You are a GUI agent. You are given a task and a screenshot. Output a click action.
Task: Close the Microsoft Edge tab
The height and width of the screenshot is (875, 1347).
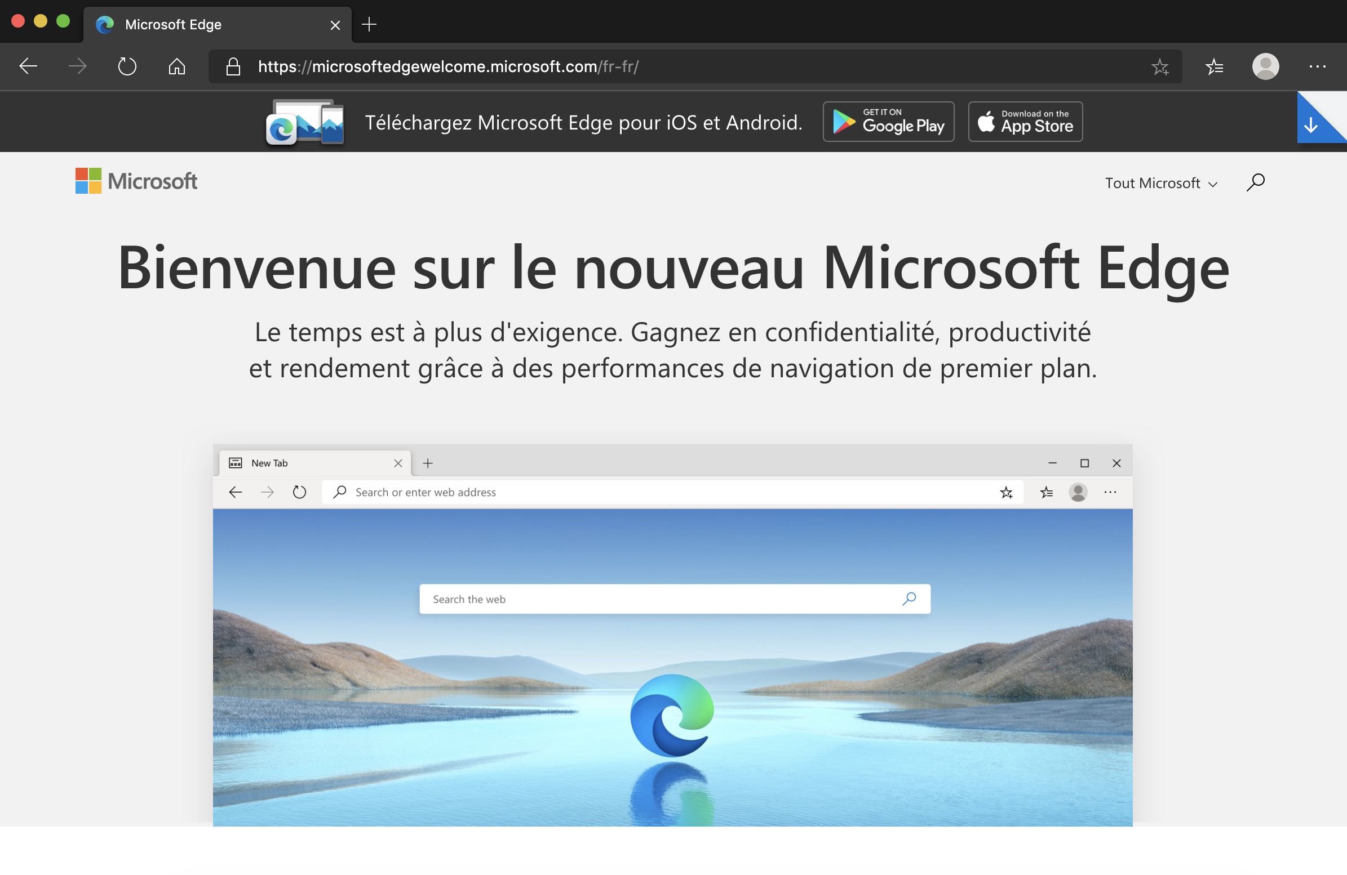(x=335, y=25)
